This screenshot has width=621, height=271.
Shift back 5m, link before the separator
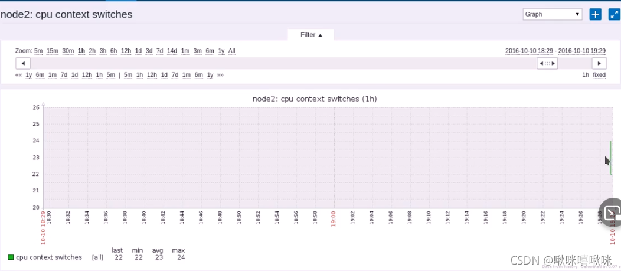click(x=110, y=75)
